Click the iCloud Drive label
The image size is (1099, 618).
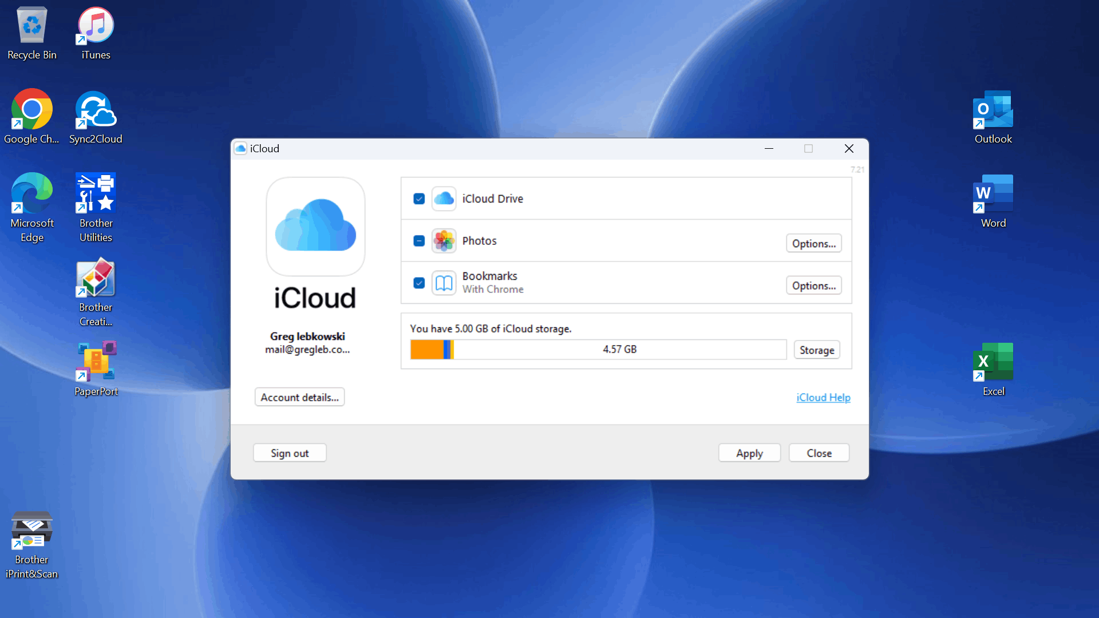493,199
